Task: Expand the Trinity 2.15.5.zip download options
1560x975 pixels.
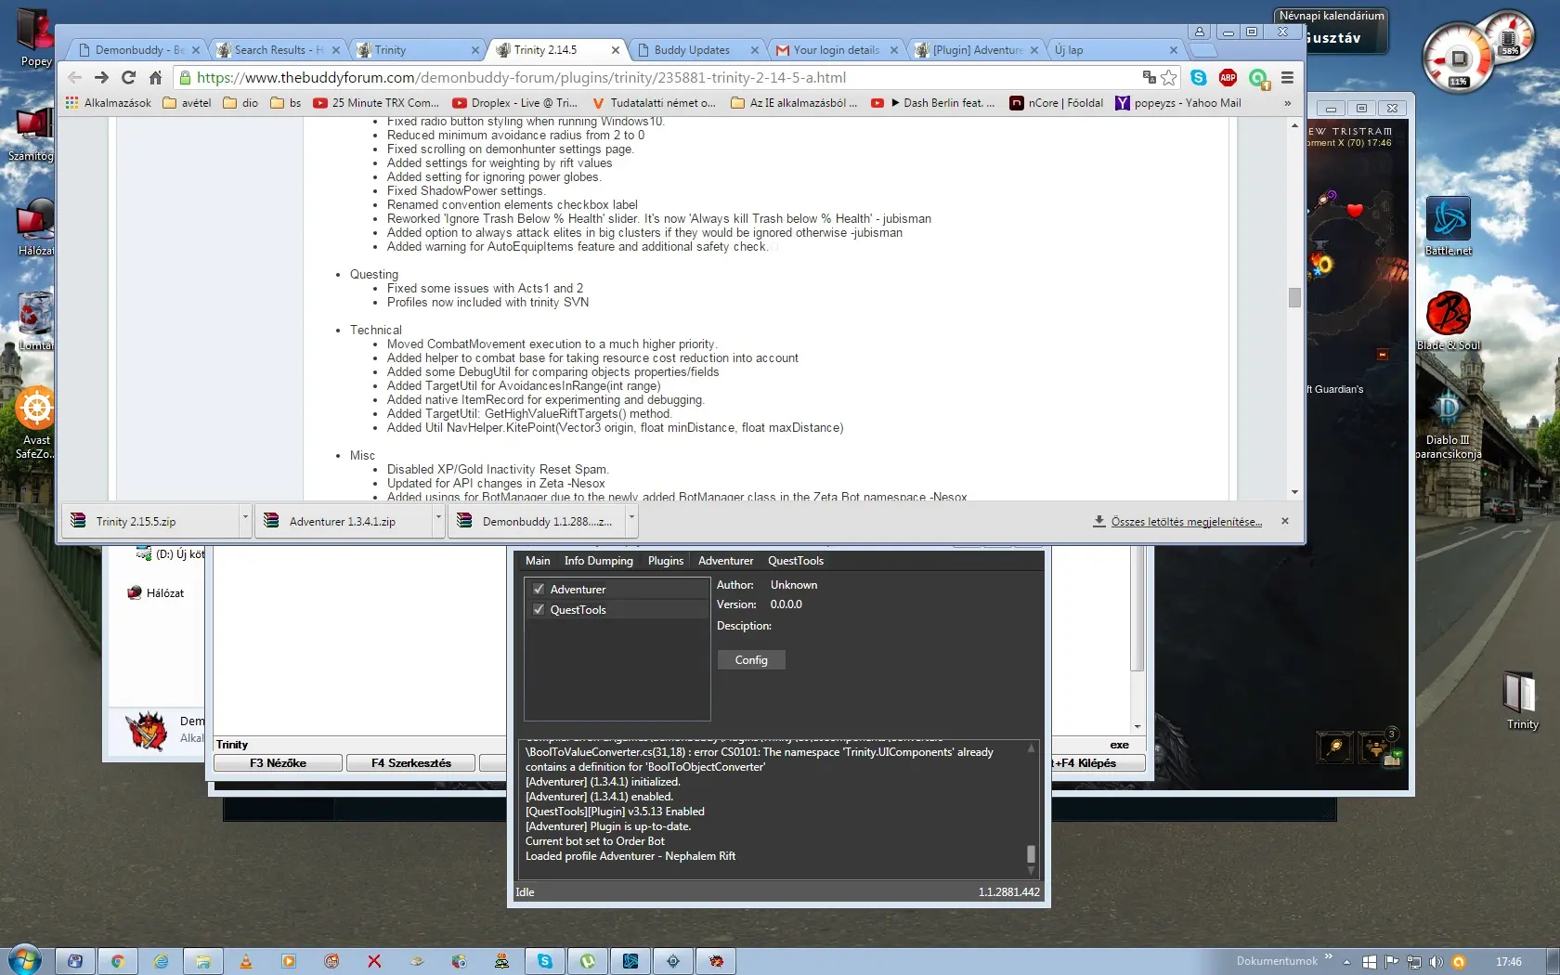Action: click(x=245, y=521)
